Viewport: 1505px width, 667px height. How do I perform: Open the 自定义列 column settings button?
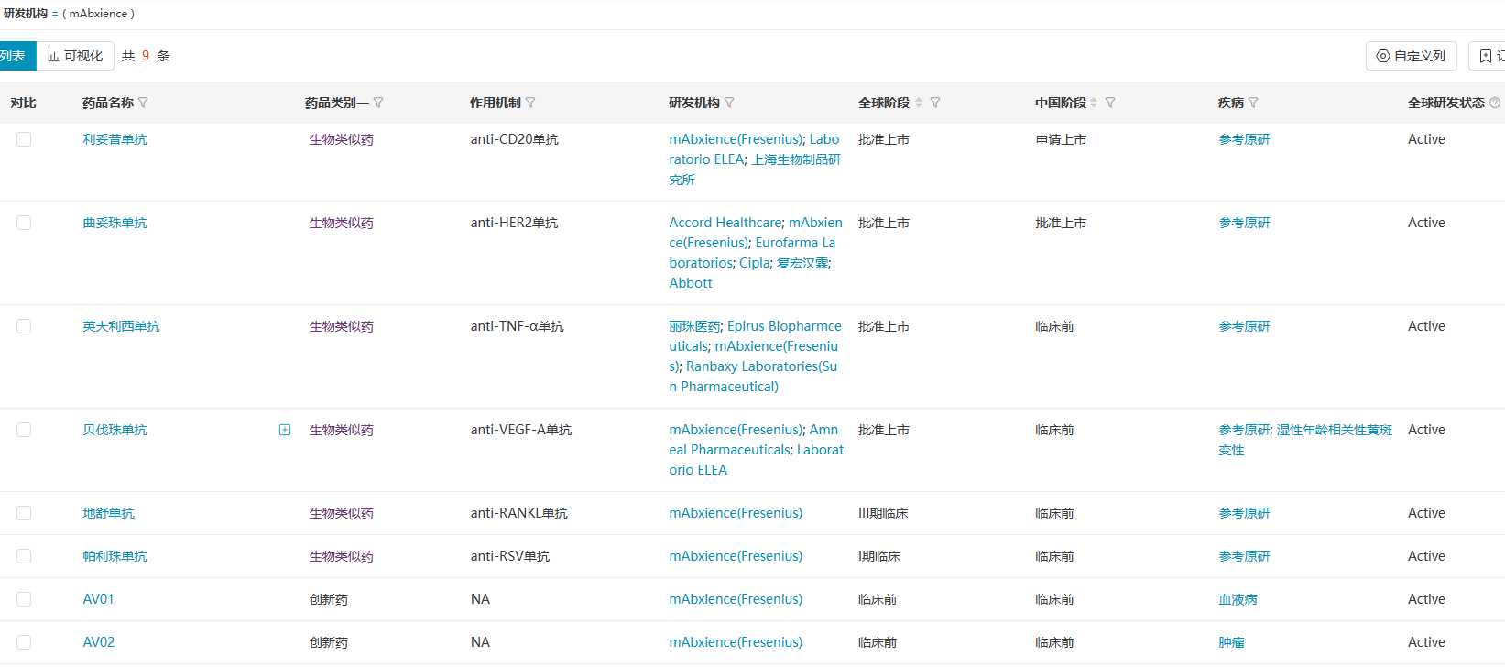[x=1411, y=56]
